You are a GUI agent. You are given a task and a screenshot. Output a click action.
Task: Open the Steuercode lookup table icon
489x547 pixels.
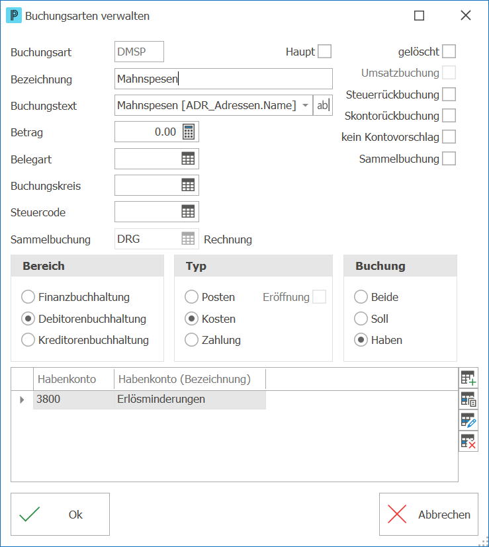[x=188, y=212]
